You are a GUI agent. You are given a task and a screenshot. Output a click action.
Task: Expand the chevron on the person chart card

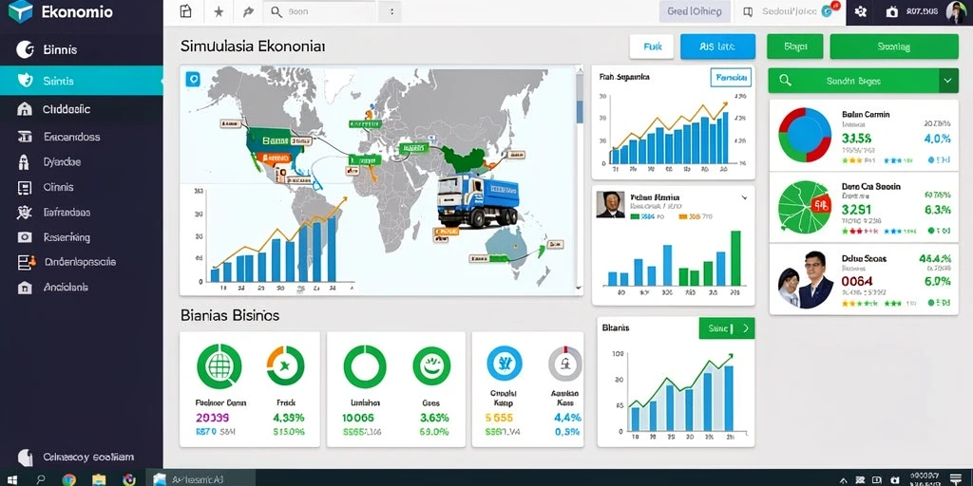click(x=744, y=197)
